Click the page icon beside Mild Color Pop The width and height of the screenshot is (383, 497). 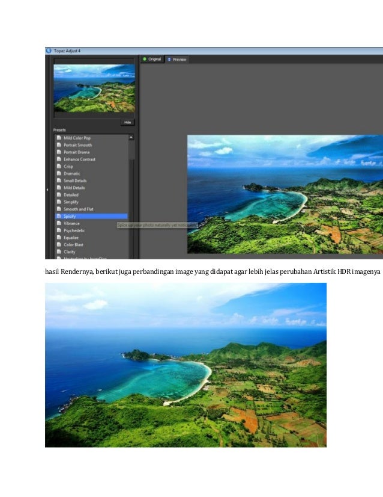point(59,138)
